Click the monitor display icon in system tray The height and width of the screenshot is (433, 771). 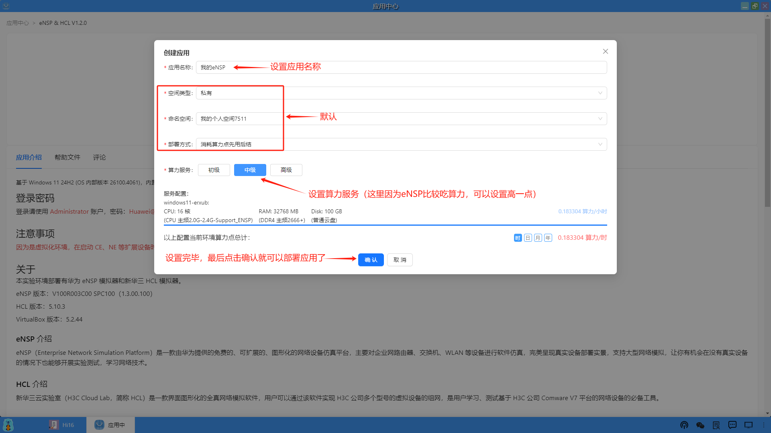[748, 425]
